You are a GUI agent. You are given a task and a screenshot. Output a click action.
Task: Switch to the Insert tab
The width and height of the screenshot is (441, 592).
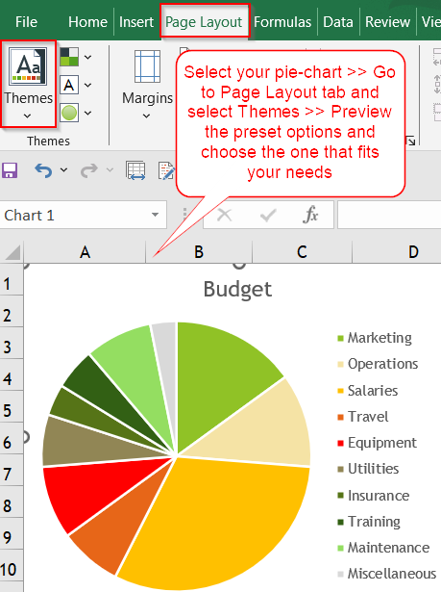coord(136,22)
